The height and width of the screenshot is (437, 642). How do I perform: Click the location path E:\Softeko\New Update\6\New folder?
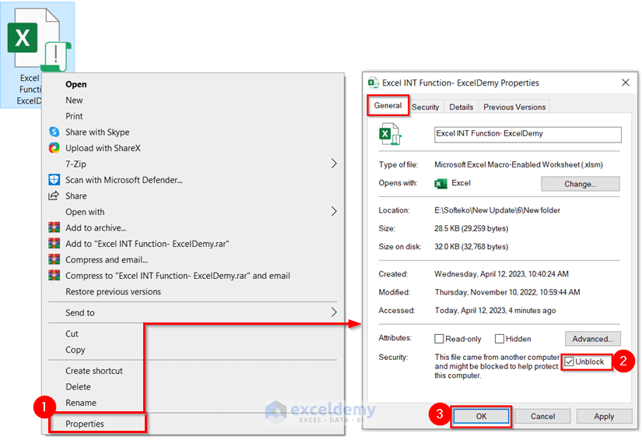[497, 210]
